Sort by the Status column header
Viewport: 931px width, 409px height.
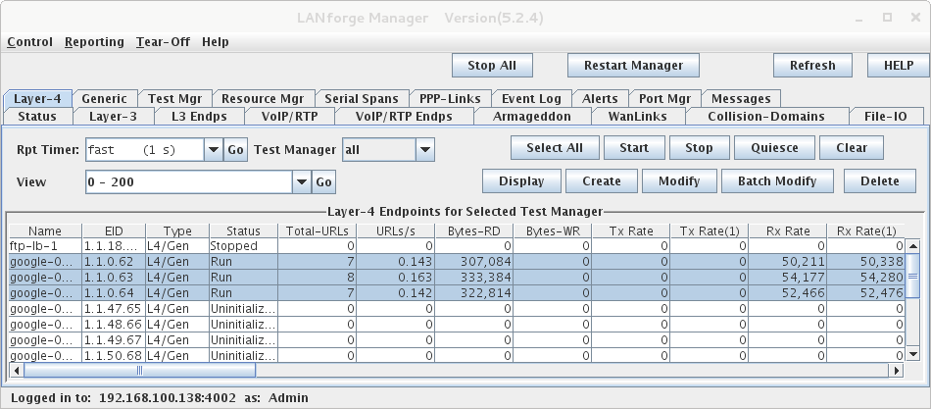(243, 231)
